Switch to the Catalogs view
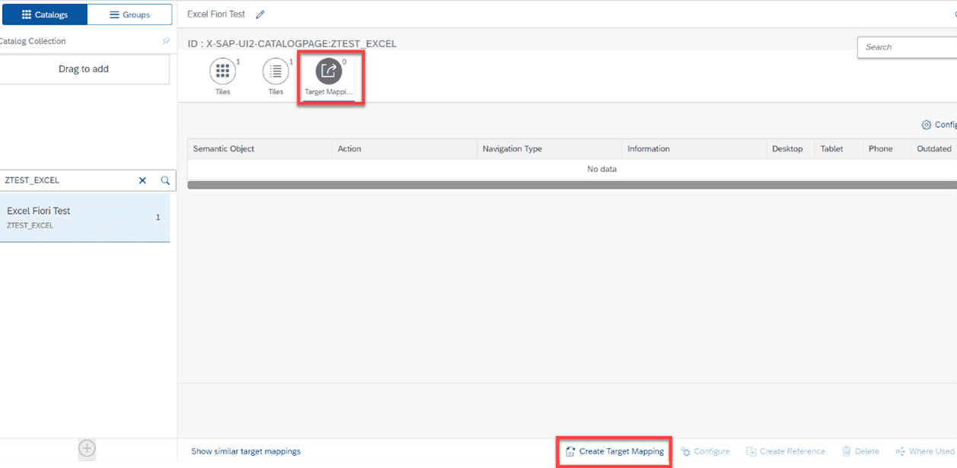 pyautogui.click(x=44, y=14)
